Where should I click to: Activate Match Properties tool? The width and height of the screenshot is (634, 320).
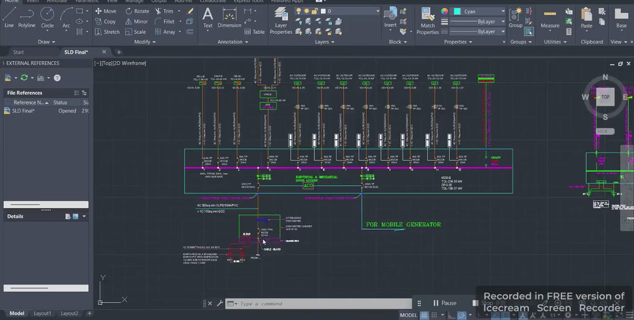pos(427,21)
